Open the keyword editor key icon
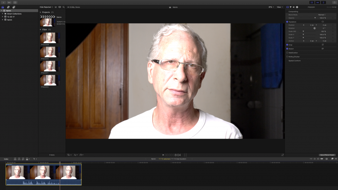Screen dimensions: 338x190 [9, 2]
